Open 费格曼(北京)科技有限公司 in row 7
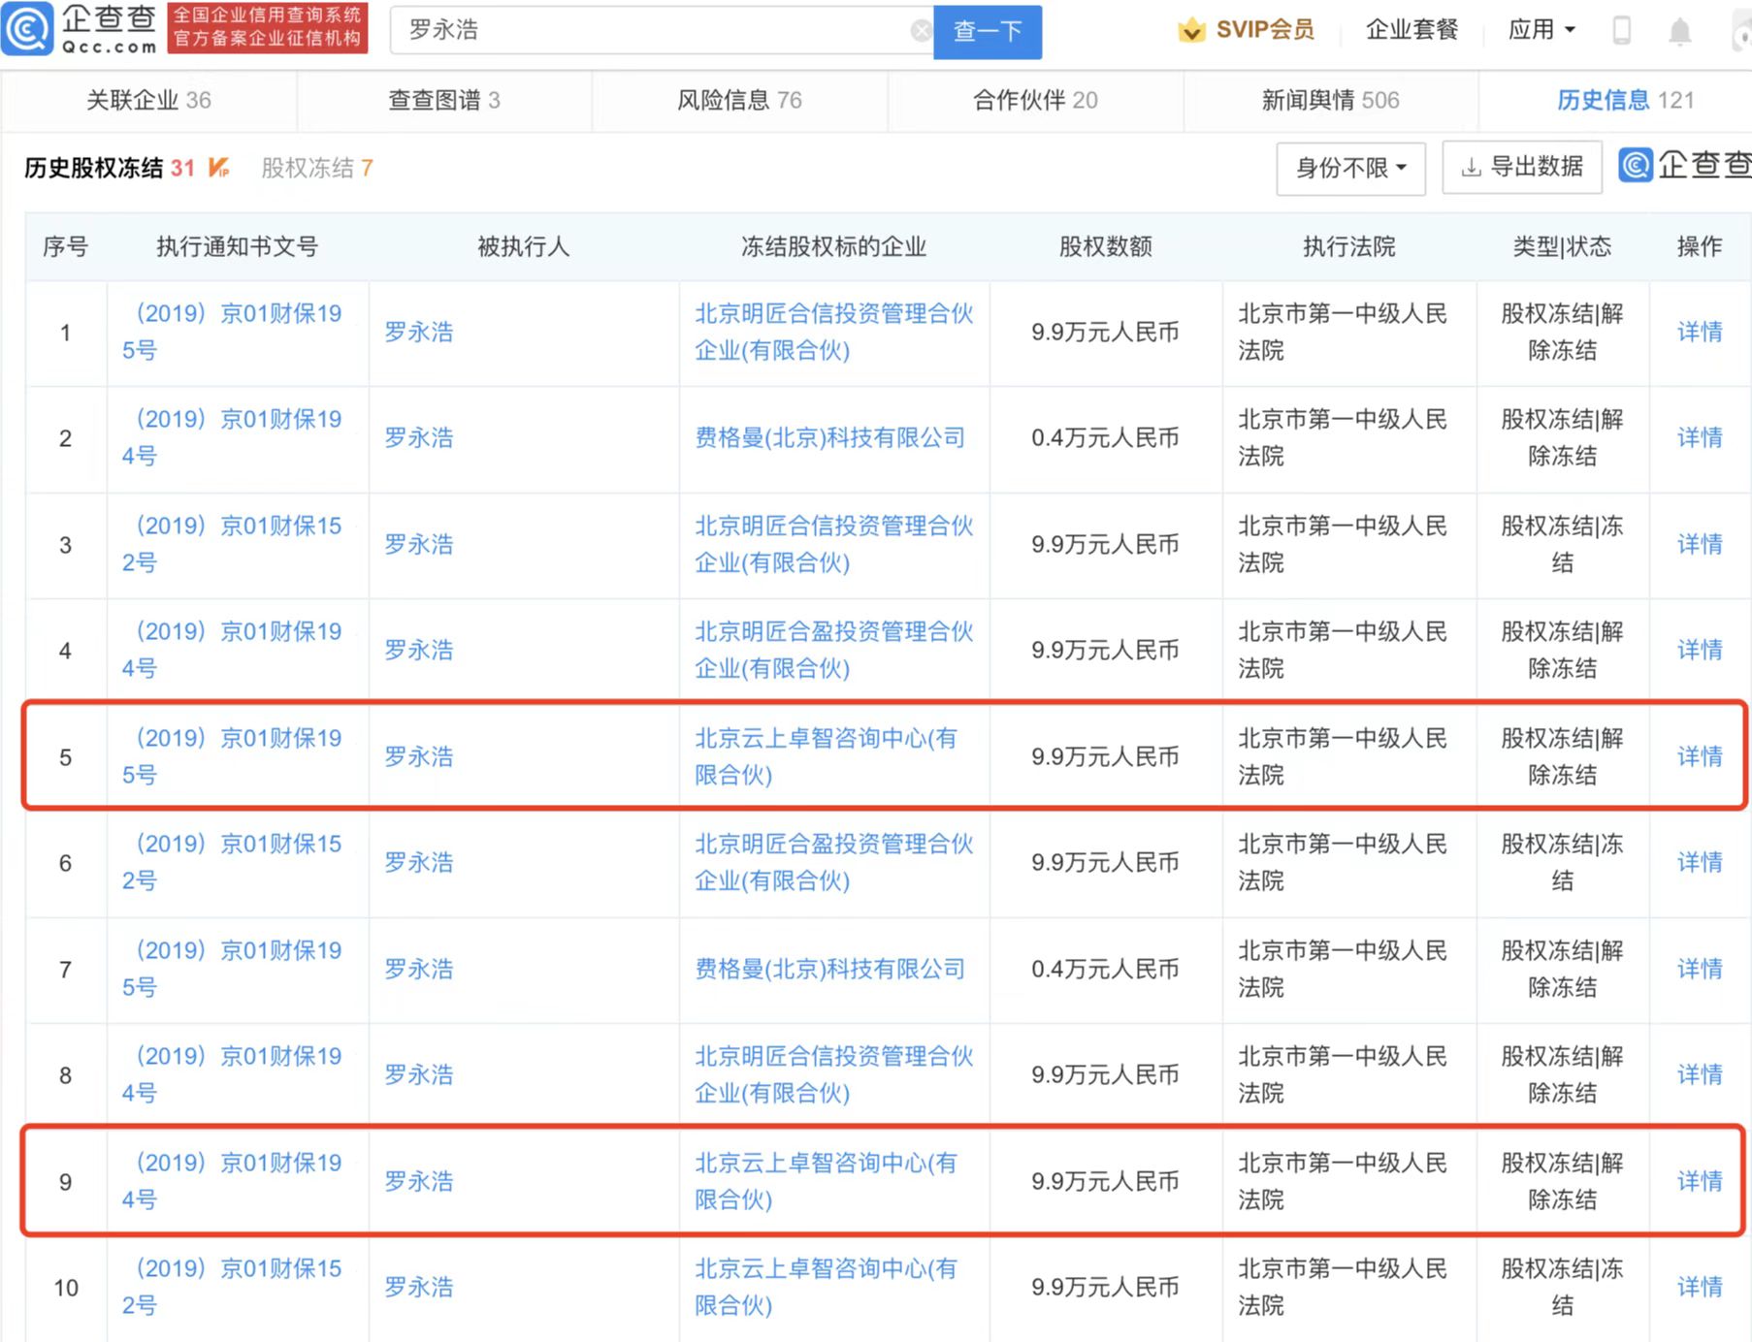The image size is (1752, 1342). tap(830, 969)
